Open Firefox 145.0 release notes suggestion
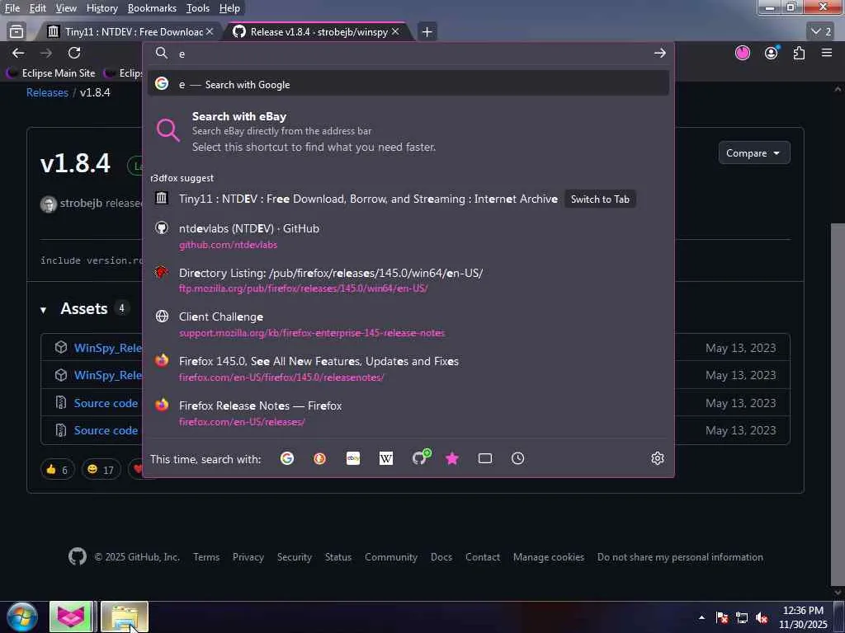 [408, 368]
